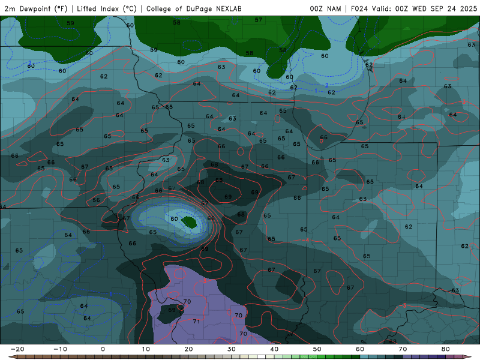Click the "40" color scale label
This screenshot has width=480, height=360.
(x=274, y=349)
